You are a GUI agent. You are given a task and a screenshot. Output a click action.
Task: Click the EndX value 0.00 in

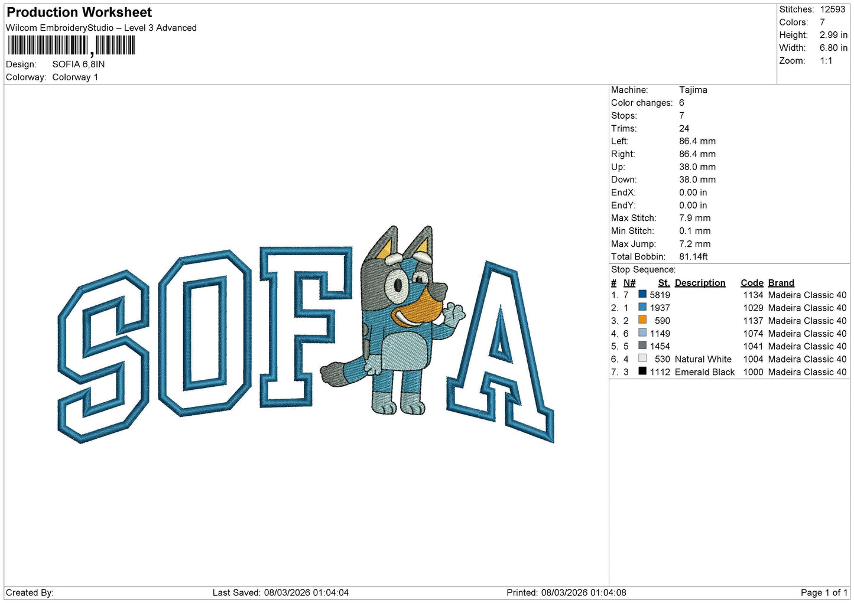tap(693, 193)
